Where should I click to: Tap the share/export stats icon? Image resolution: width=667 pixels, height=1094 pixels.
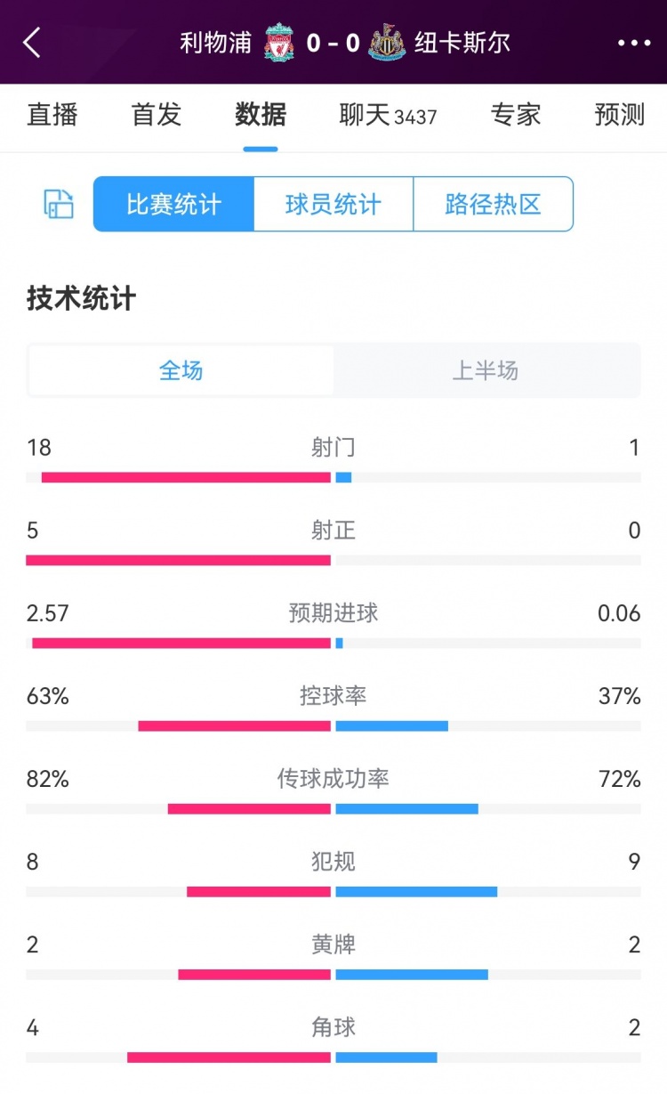point(59,204)
